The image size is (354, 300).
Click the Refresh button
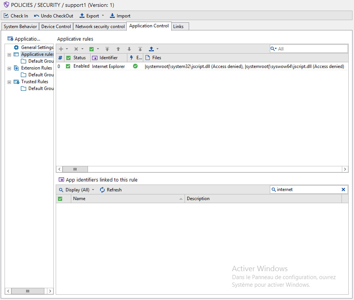[x=111, y=190]
